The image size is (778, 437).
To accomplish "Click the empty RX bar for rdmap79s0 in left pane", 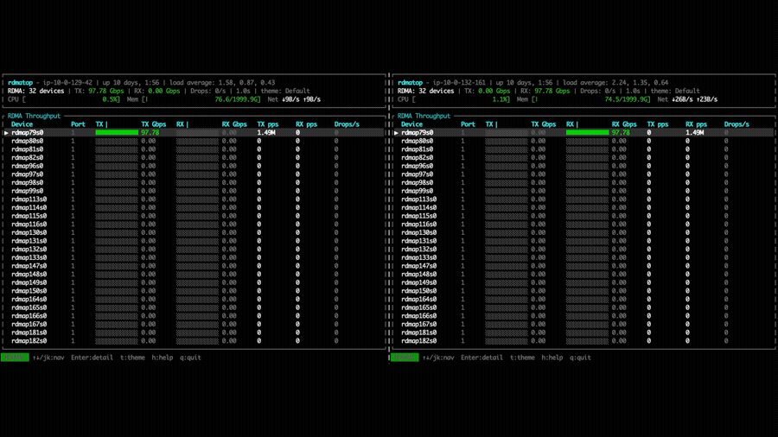I will 197,133.
